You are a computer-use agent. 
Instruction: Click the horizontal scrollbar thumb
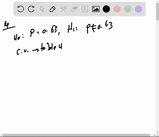[77, 135]
